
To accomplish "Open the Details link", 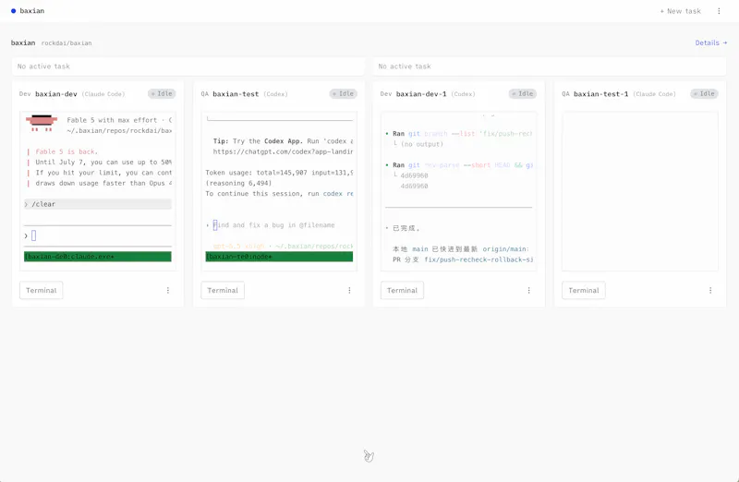I will [x=710, y=42].
